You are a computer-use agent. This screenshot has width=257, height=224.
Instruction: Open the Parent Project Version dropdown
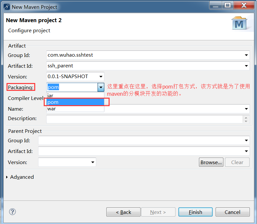pos(93,162)
